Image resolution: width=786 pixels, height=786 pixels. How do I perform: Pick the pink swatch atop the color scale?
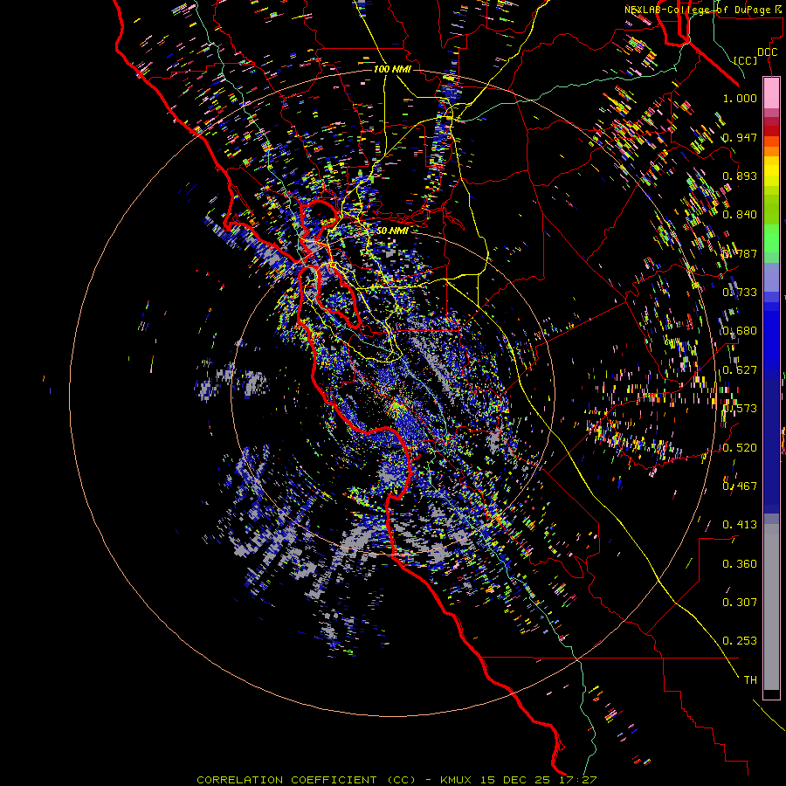pos(771,93)
